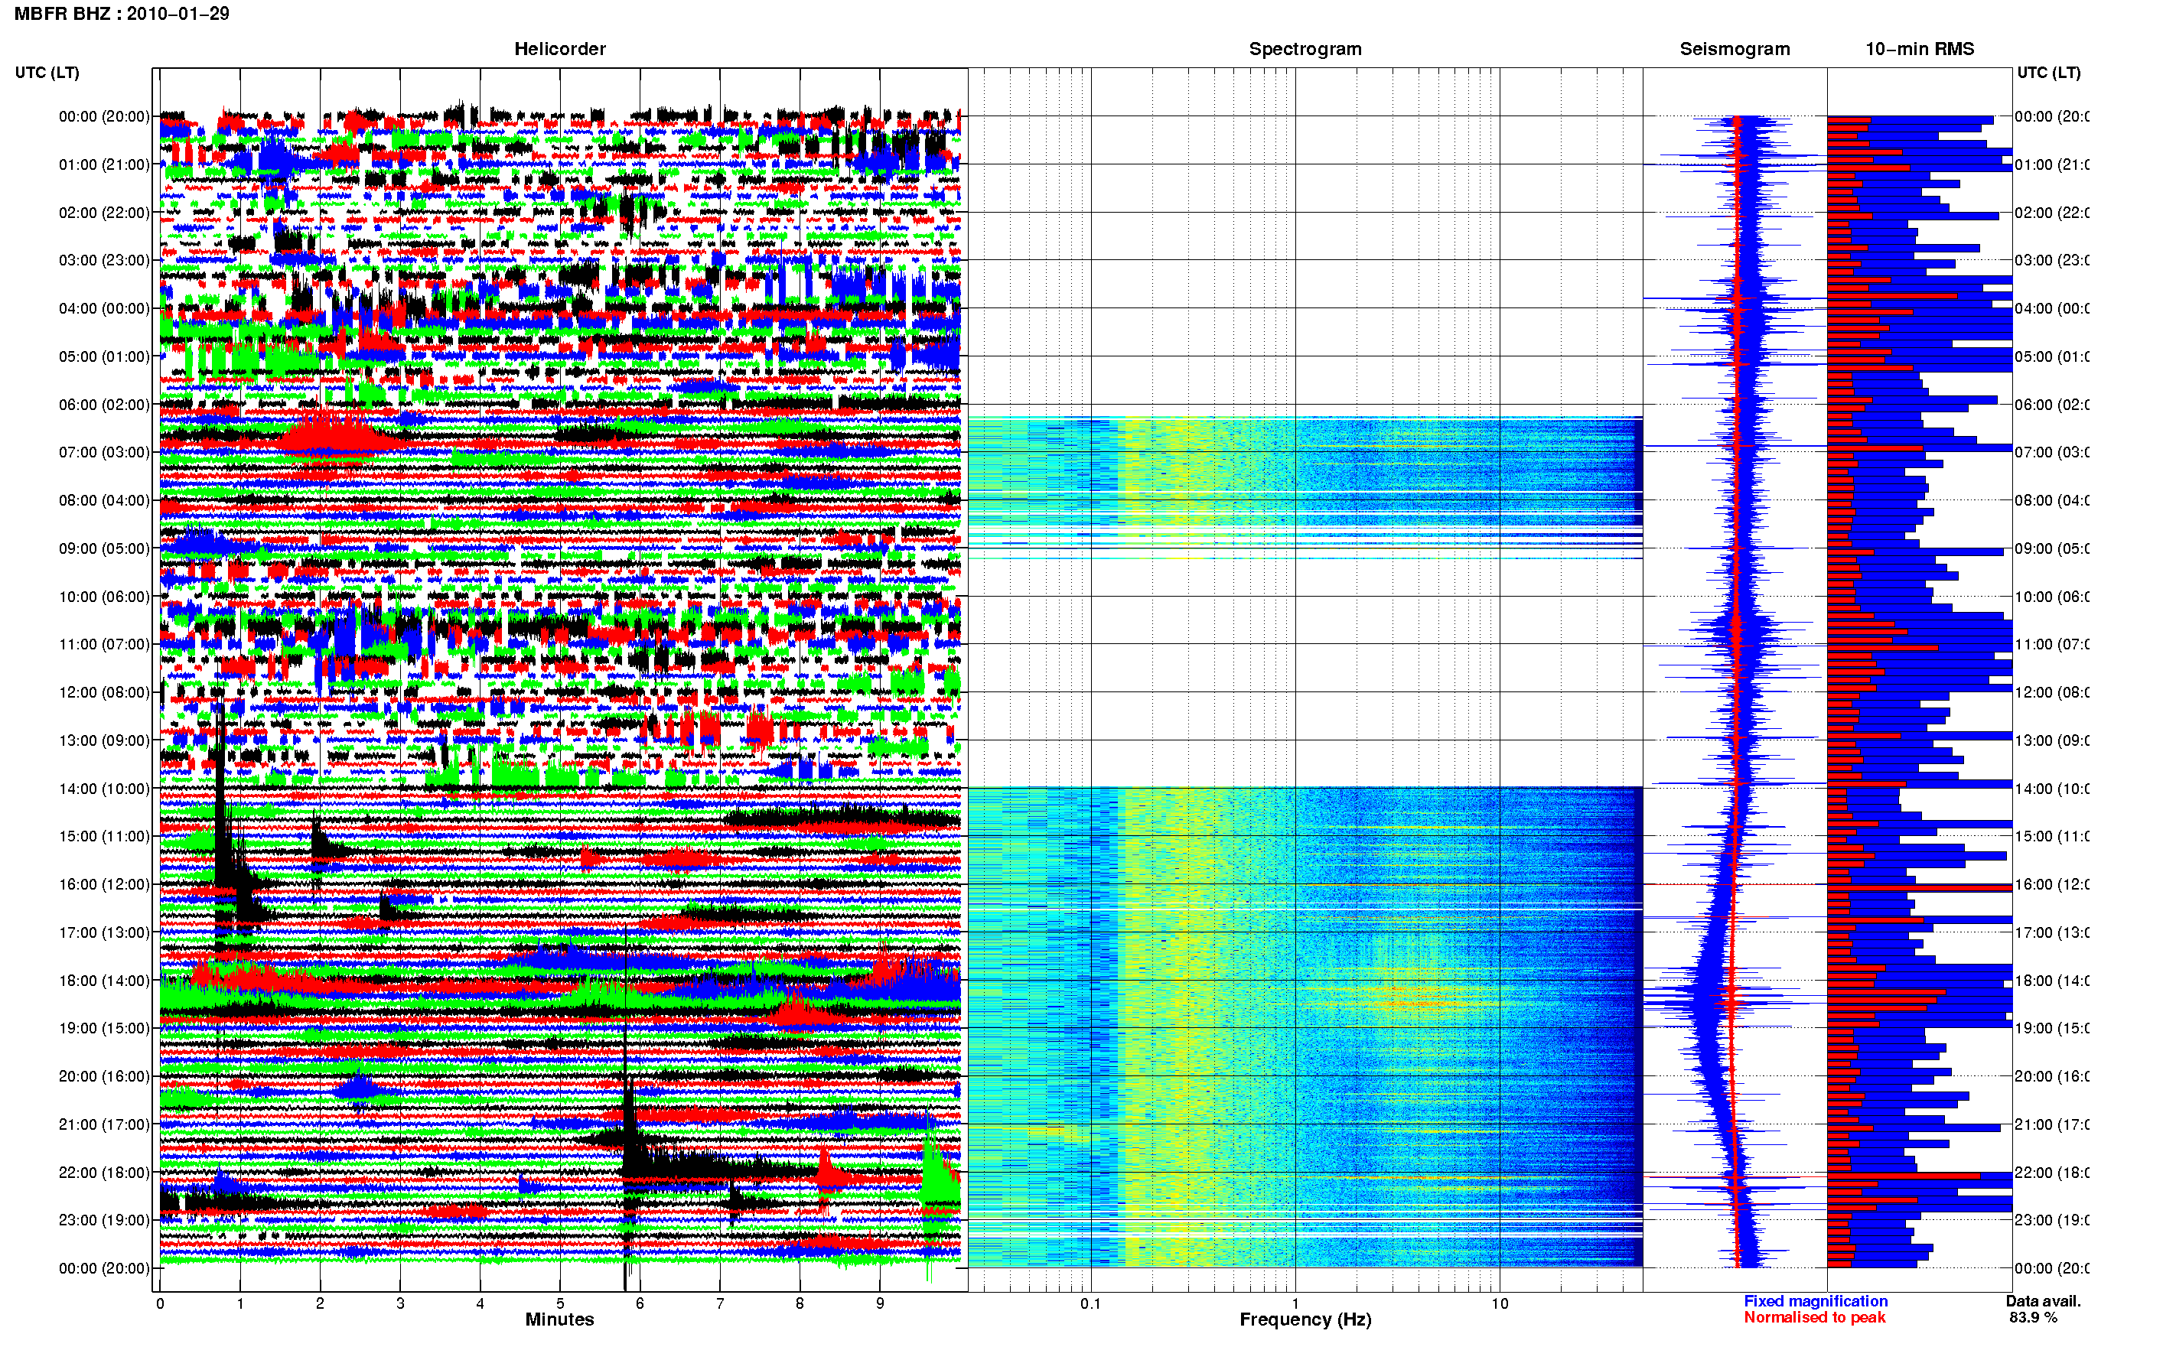2176x1360 pixels.
Task: Click the '10' frequency tick label
Action: click(1500, 1303)
